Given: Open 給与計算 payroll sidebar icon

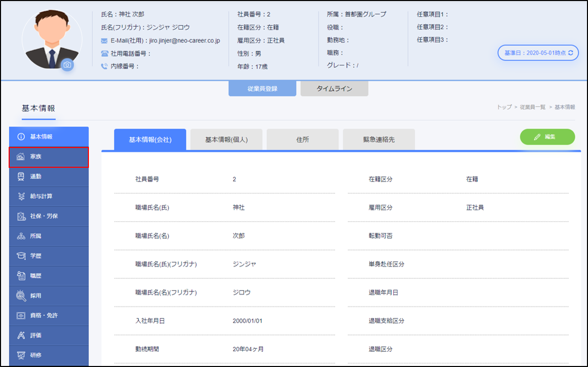Looking at the screenshot, I should 21,196.
